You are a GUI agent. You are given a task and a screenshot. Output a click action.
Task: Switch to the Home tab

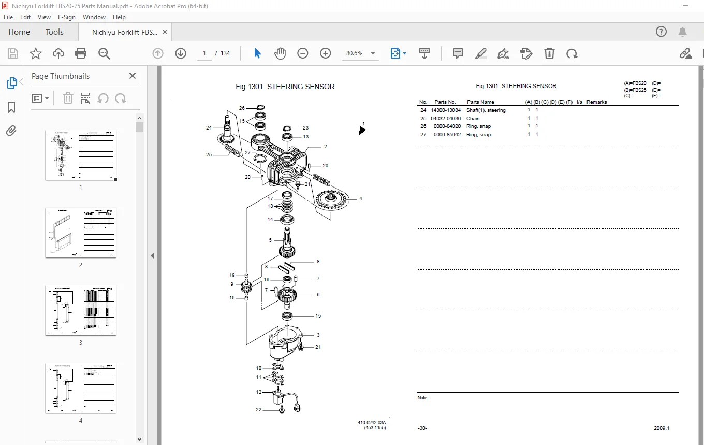pyautogui.click(x=19, y=32)
